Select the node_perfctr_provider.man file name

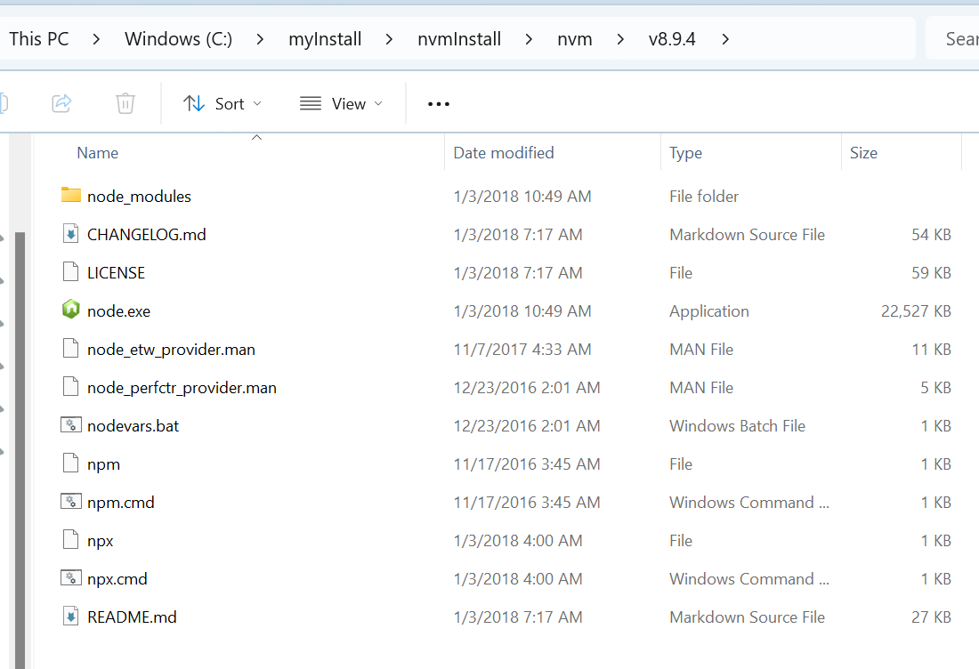coord(182,388)
